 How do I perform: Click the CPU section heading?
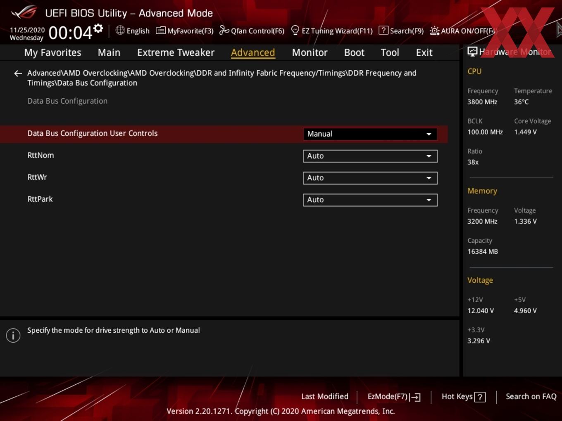coord(474,71)
